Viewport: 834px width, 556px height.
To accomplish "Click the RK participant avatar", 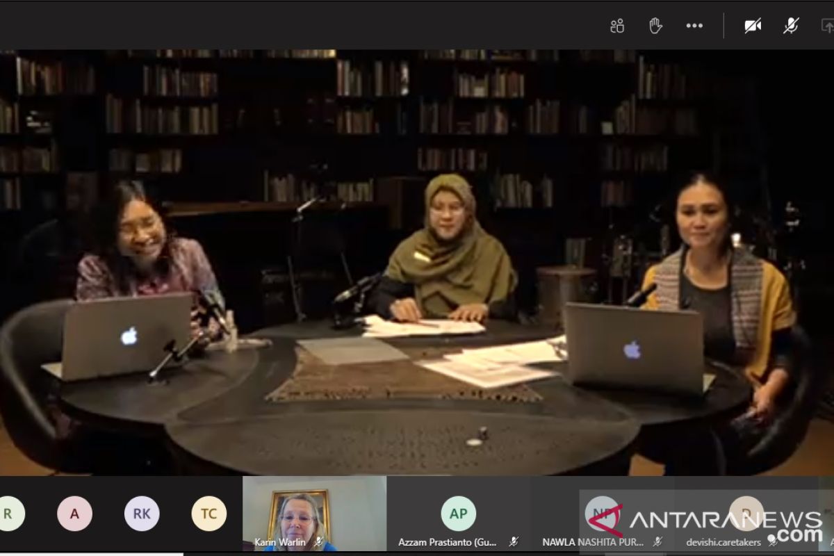I will [x=142, y=514].
